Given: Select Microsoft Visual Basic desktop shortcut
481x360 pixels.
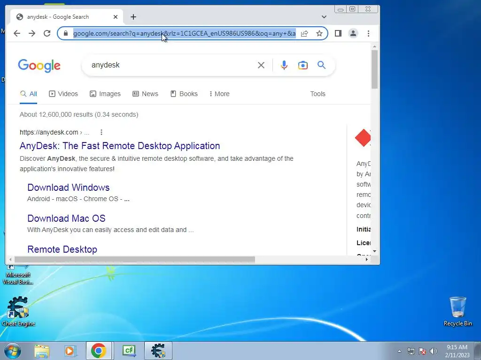Looking at the screenshot, I should coord(17,275).
